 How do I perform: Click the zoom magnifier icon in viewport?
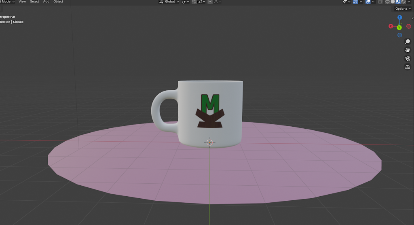[408, 42]
